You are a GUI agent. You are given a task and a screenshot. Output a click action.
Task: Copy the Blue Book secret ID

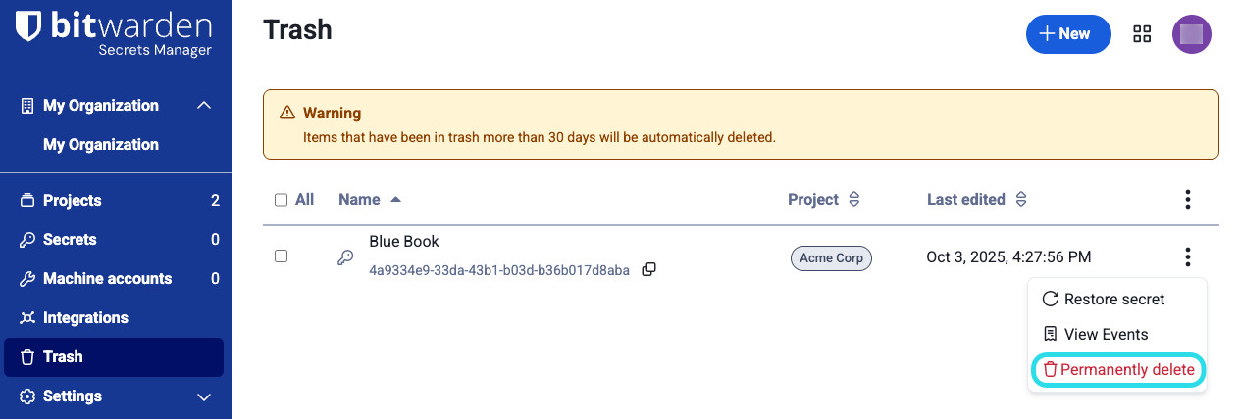(x=648, y=269)
